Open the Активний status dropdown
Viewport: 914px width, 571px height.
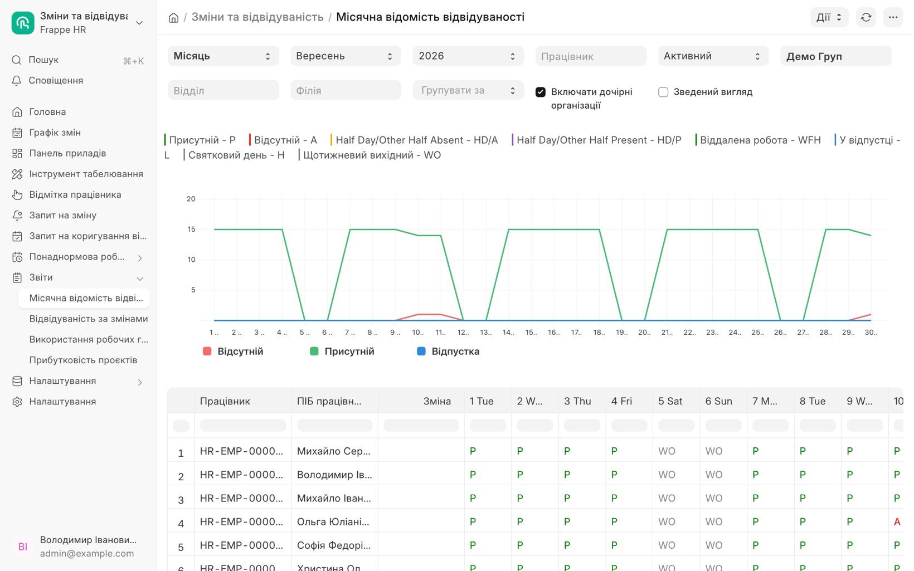pyautogui.click(x=713, y=56)
